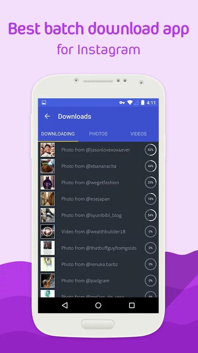This screenshot has height=353, width=198.
Task: Tap the 4:11 clock in status bar
Action: [x=151, y=103]
